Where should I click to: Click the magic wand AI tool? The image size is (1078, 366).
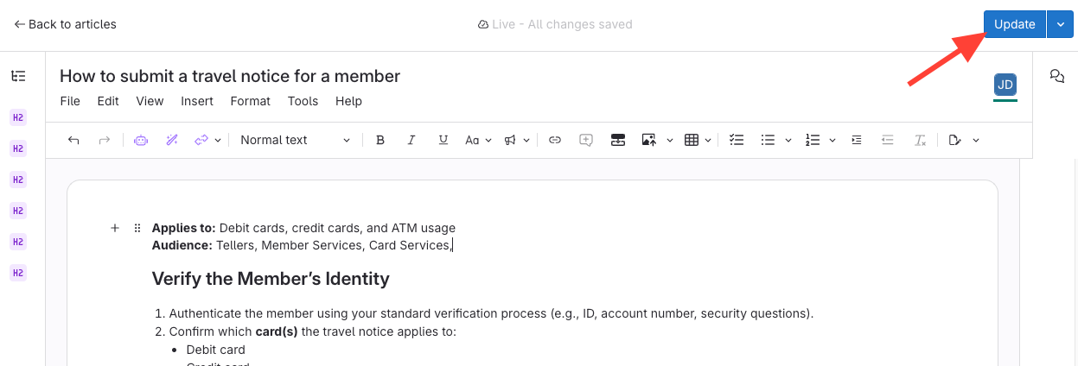tap(171, 140)
